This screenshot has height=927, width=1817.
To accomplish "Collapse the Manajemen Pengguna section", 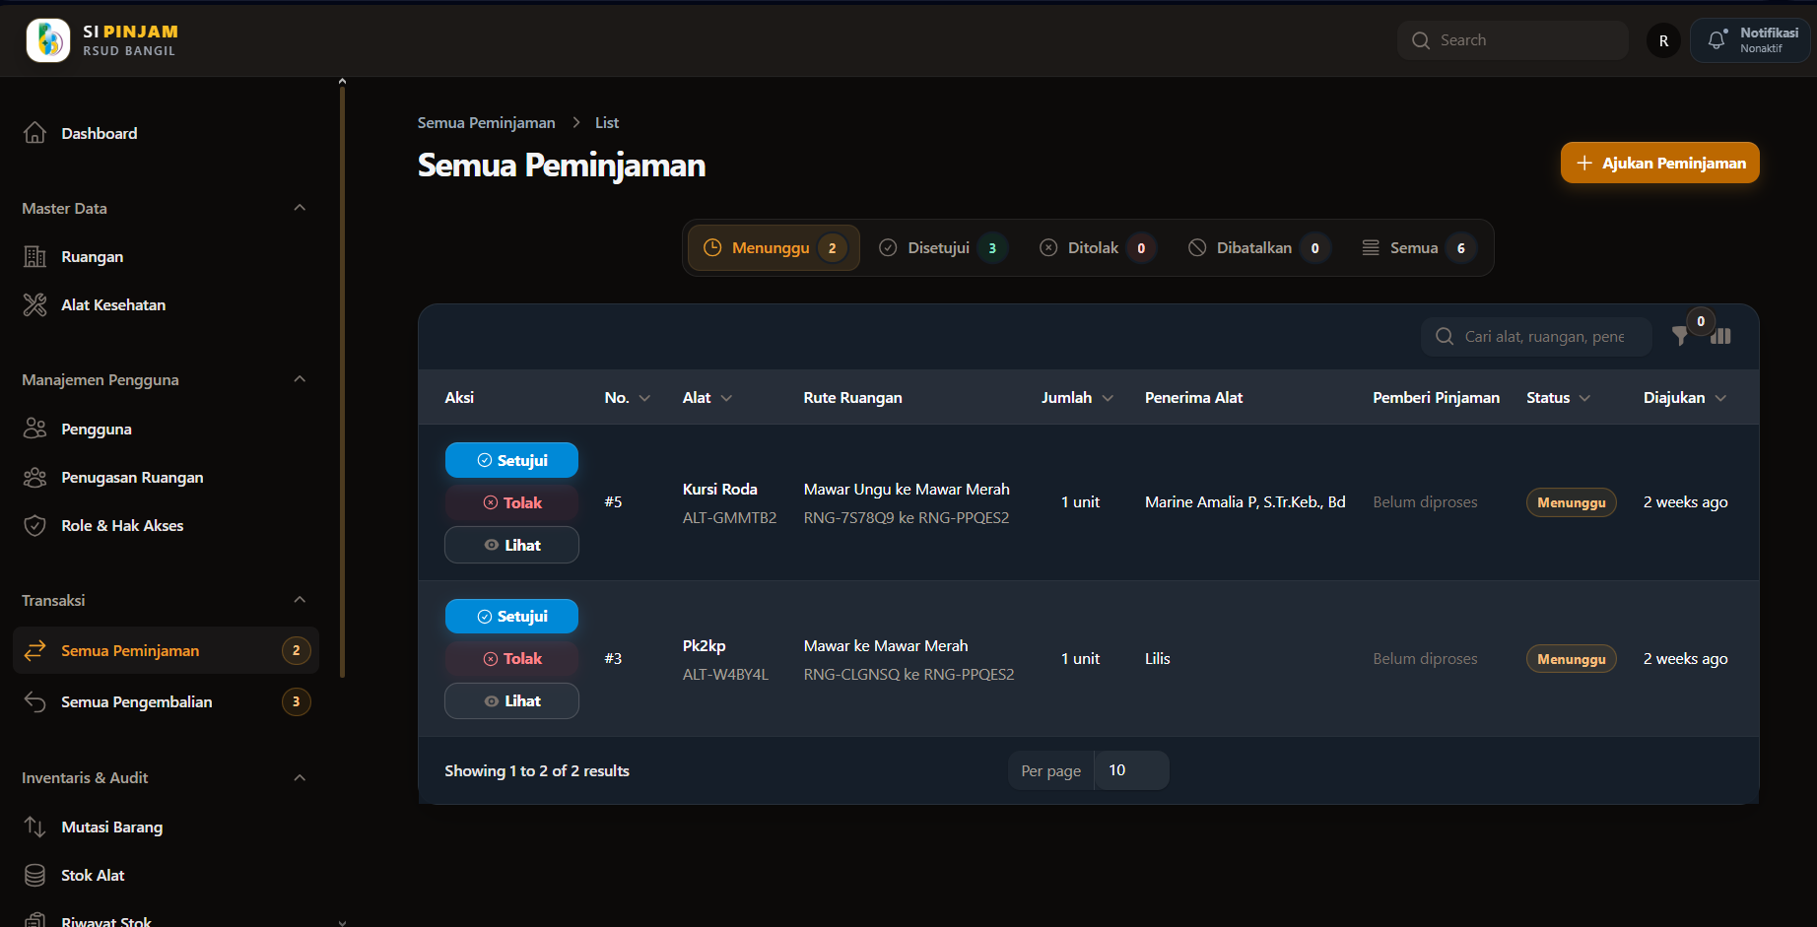I will pyautogui.click(x=300, y=379).
